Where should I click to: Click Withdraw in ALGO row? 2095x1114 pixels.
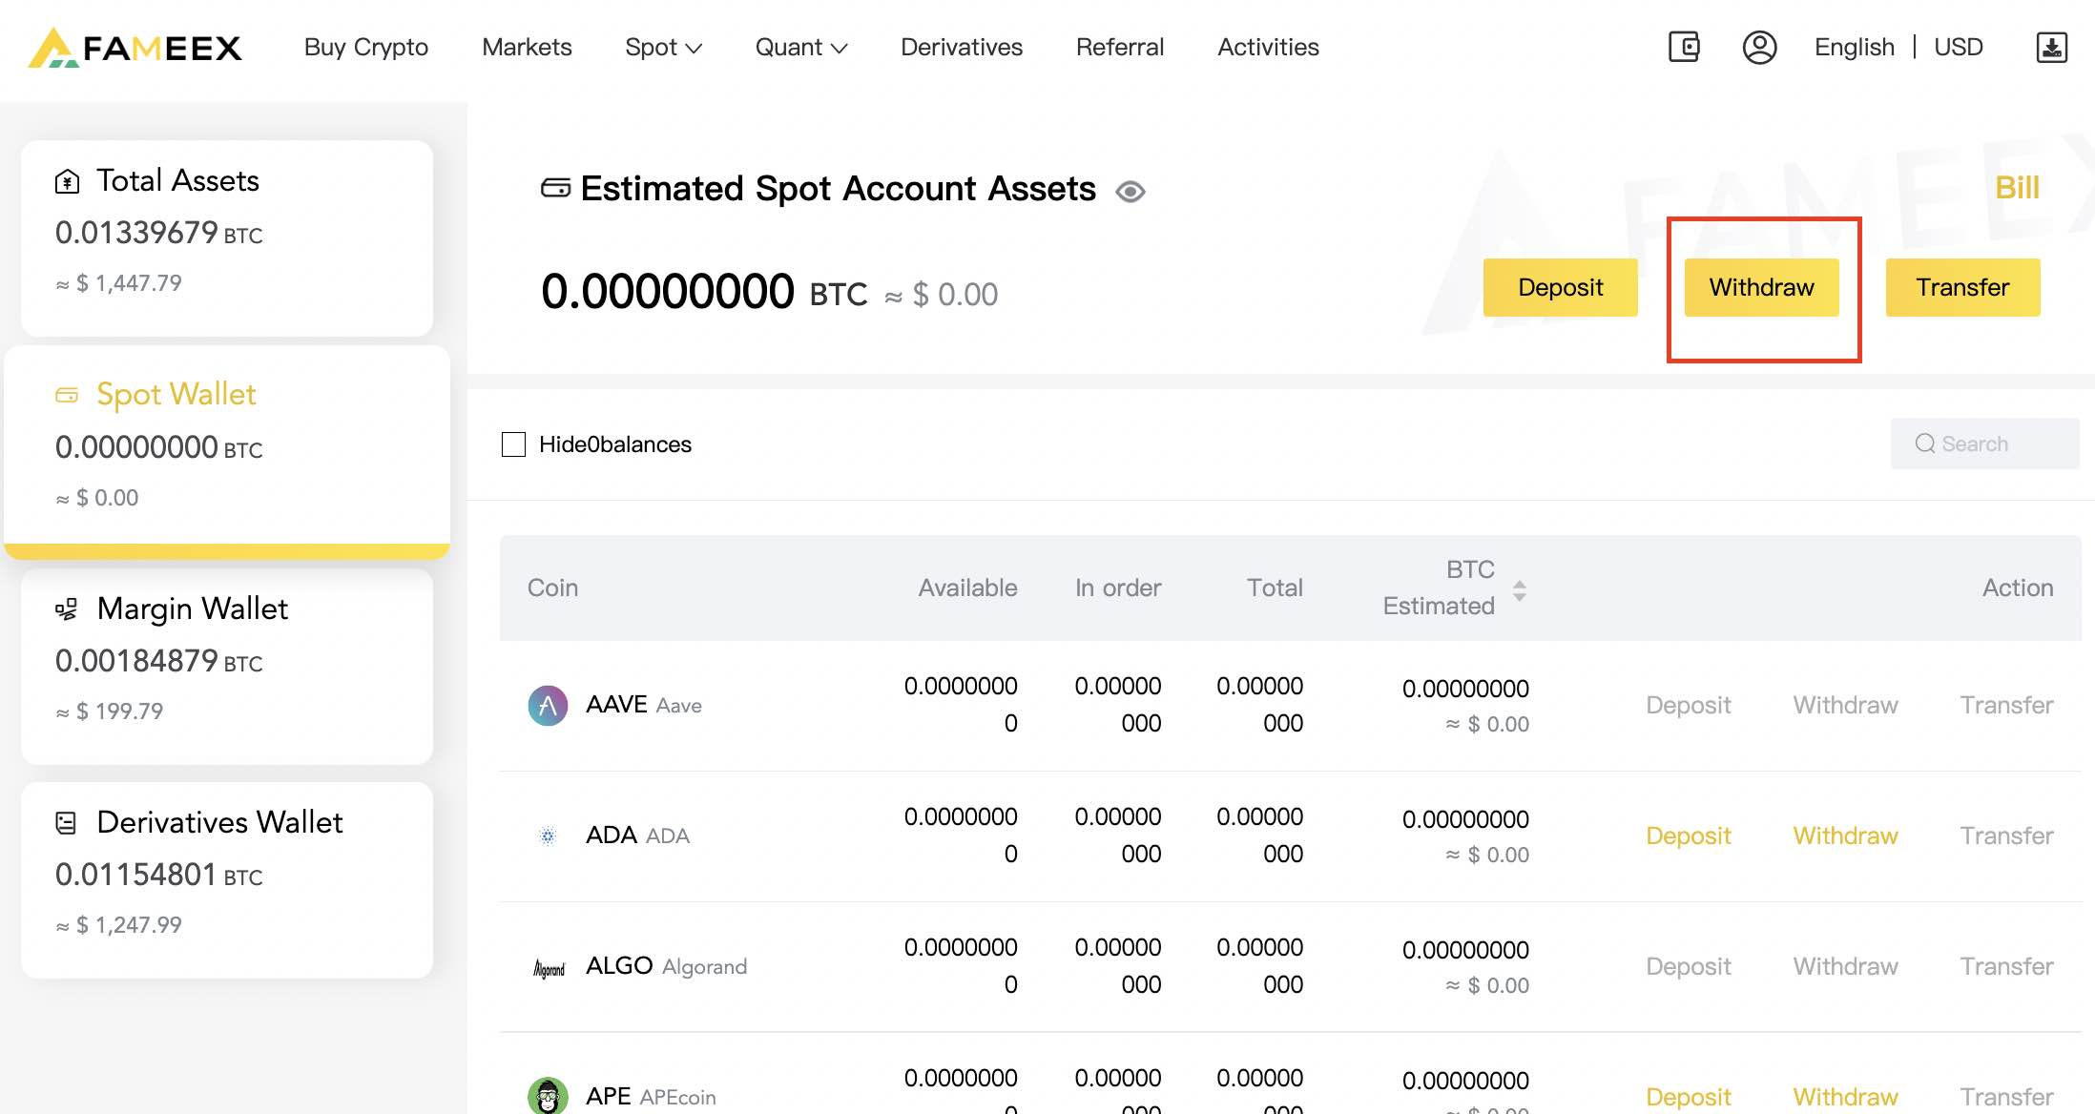[1845, 966]
